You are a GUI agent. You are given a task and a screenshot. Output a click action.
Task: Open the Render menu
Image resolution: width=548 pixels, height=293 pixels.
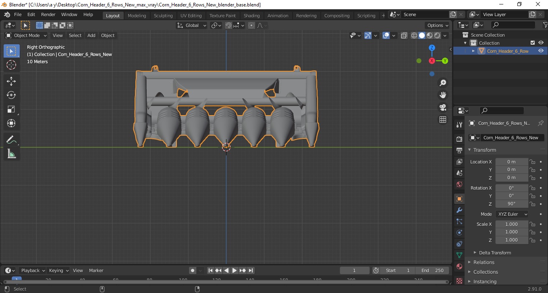pos(48,14)
